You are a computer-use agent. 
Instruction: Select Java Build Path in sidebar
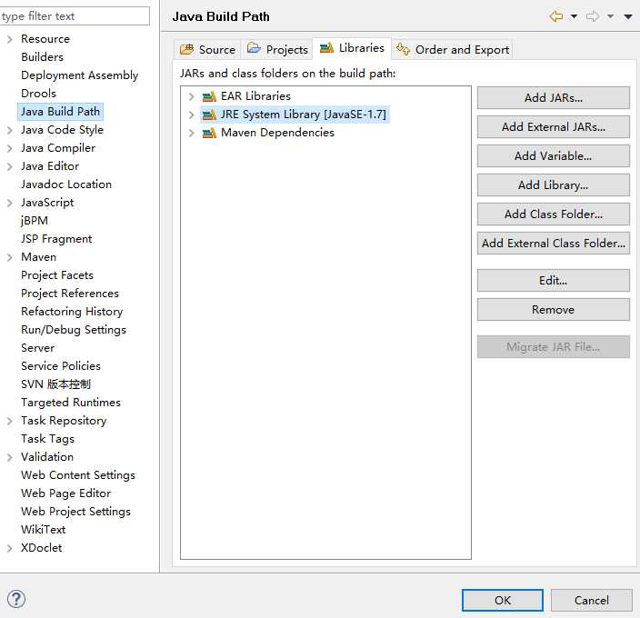[x=60, y=112]
